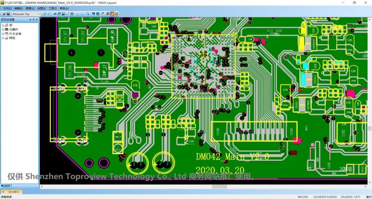Image resolution: width=372 pixels, height=199 pixels.
Task: Close the project explorer panel
Action: (x=37, y=20)
